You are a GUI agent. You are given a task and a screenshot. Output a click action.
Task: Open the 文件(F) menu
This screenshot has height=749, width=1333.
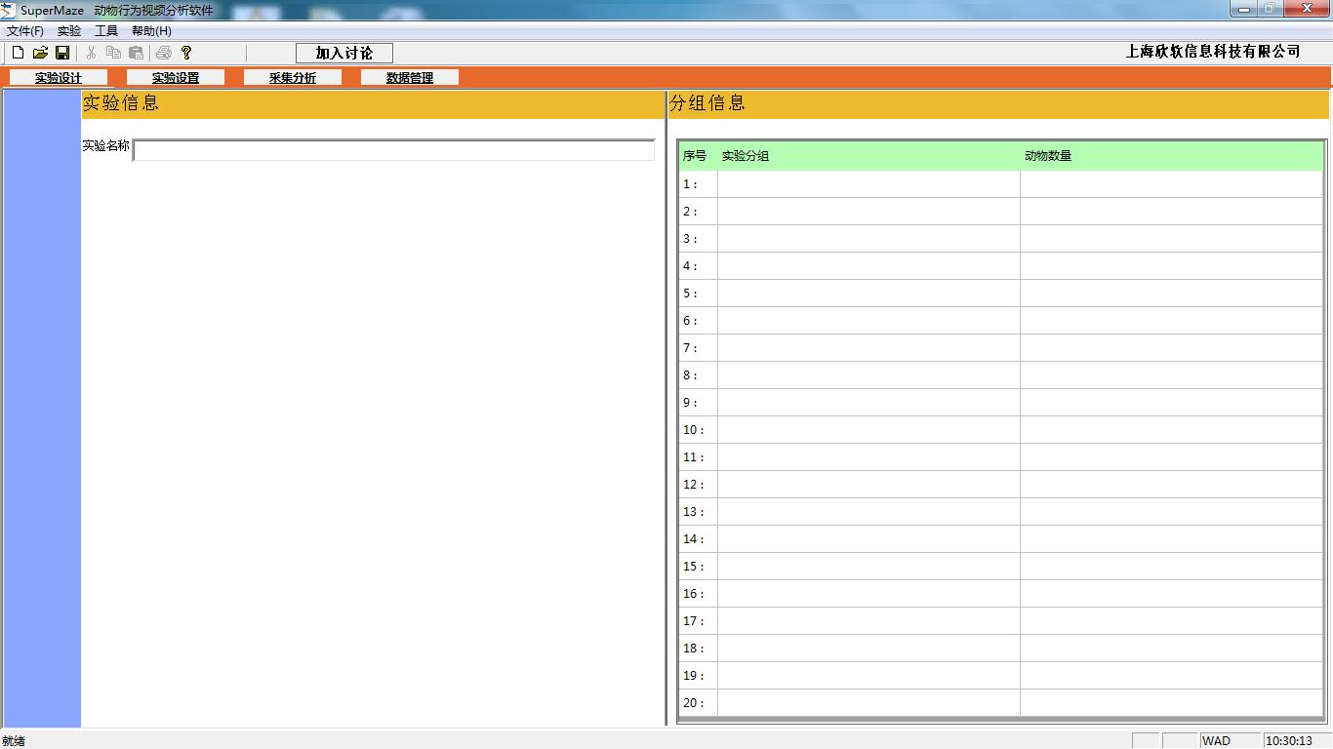click(x=25, y=31)
